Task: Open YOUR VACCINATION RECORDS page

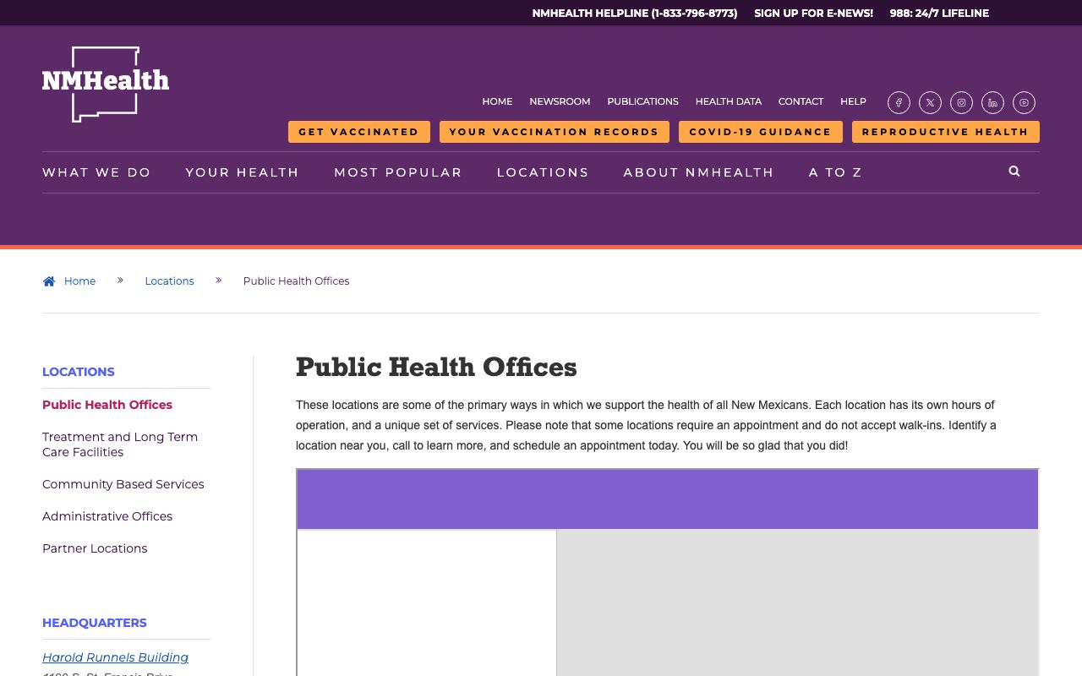Action: (x=554, y=132)
